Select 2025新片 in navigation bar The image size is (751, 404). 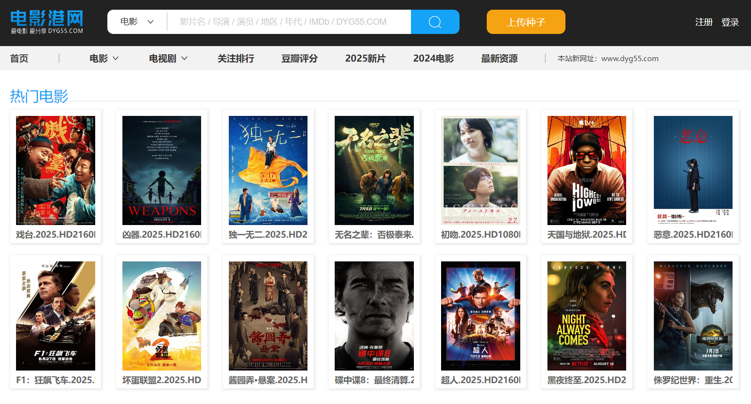pos(365,59)
